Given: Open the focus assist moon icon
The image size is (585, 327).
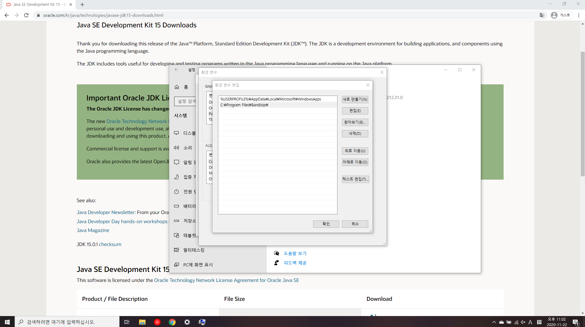Looking at the screenshot, I should 177,177.
